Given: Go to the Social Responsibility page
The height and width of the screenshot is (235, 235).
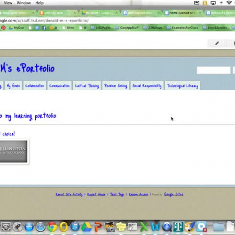Looking at the screenshot, I should pyautogui.click(x=147, y=86).
